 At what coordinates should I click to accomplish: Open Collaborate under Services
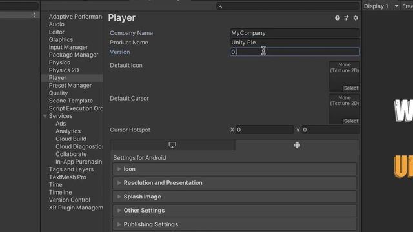(x=71, y=154)
